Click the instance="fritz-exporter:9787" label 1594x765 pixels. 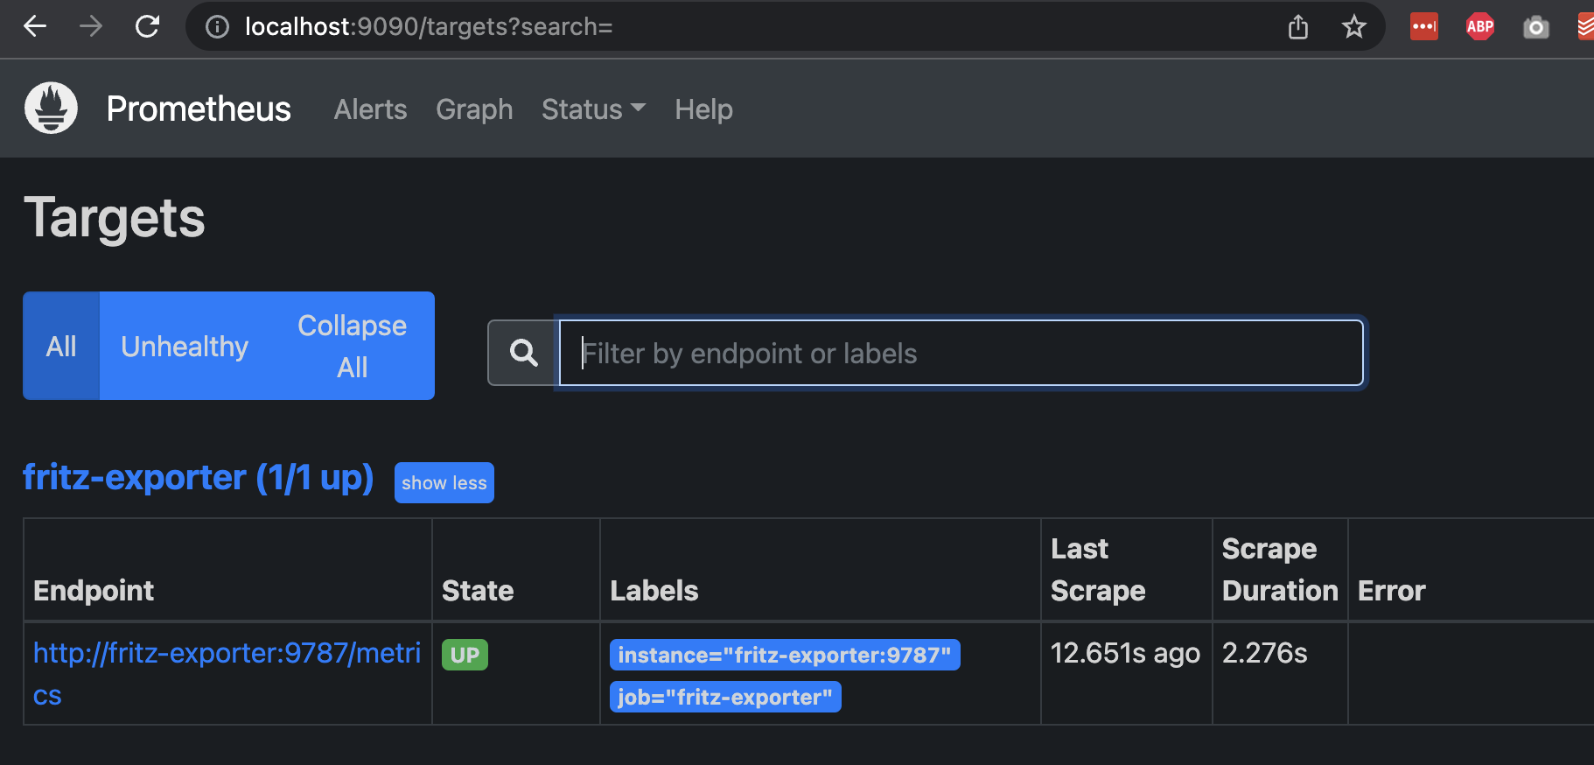tap(785, 655)
